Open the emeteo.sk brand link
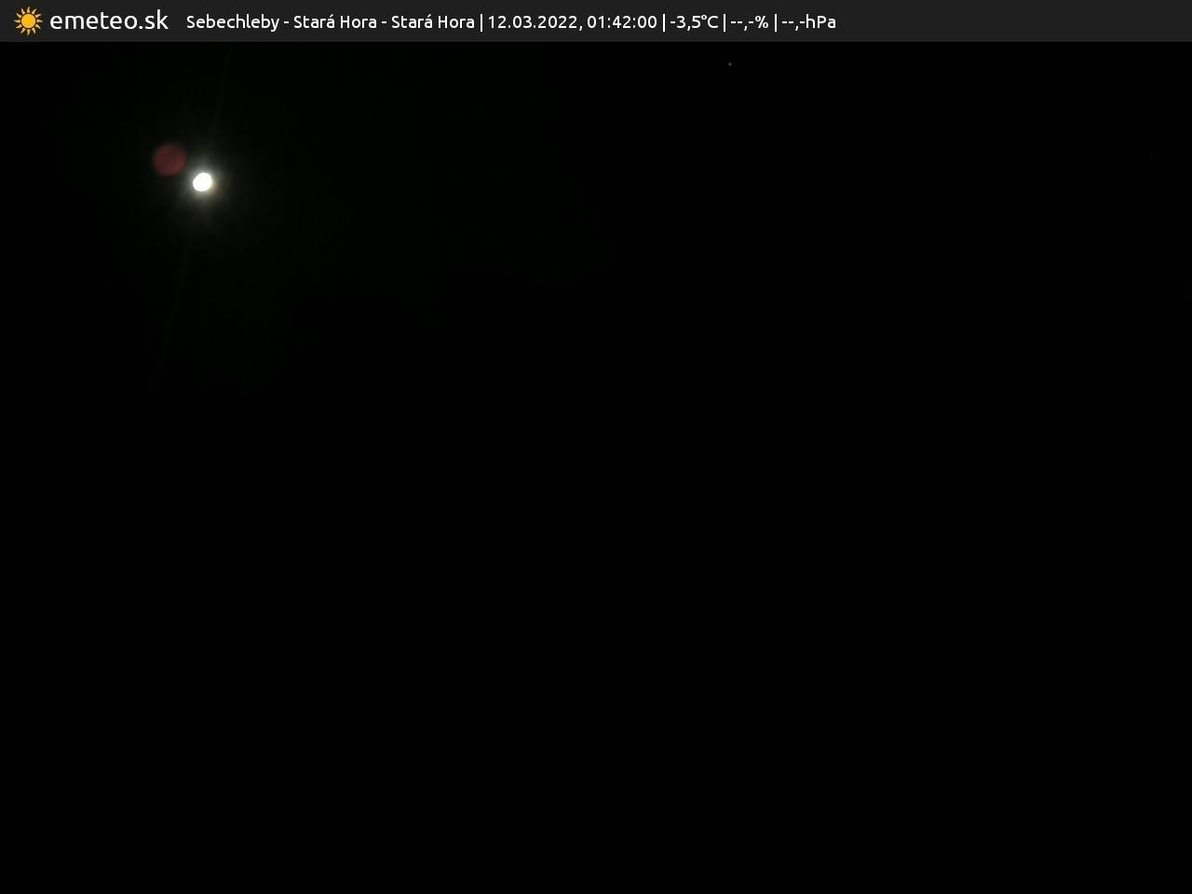Viewport: 1192px width, 894px height. pyautogui.click(x=108, y=20)
